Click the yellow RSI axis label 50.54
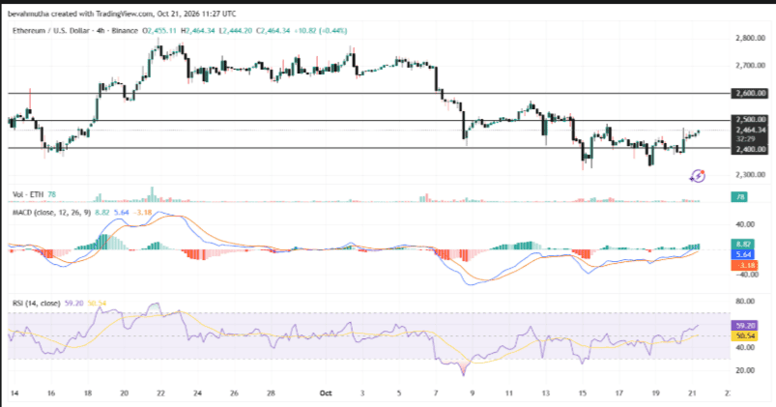The height and width of the screenshot is (407, 776). tap(744, 335)
